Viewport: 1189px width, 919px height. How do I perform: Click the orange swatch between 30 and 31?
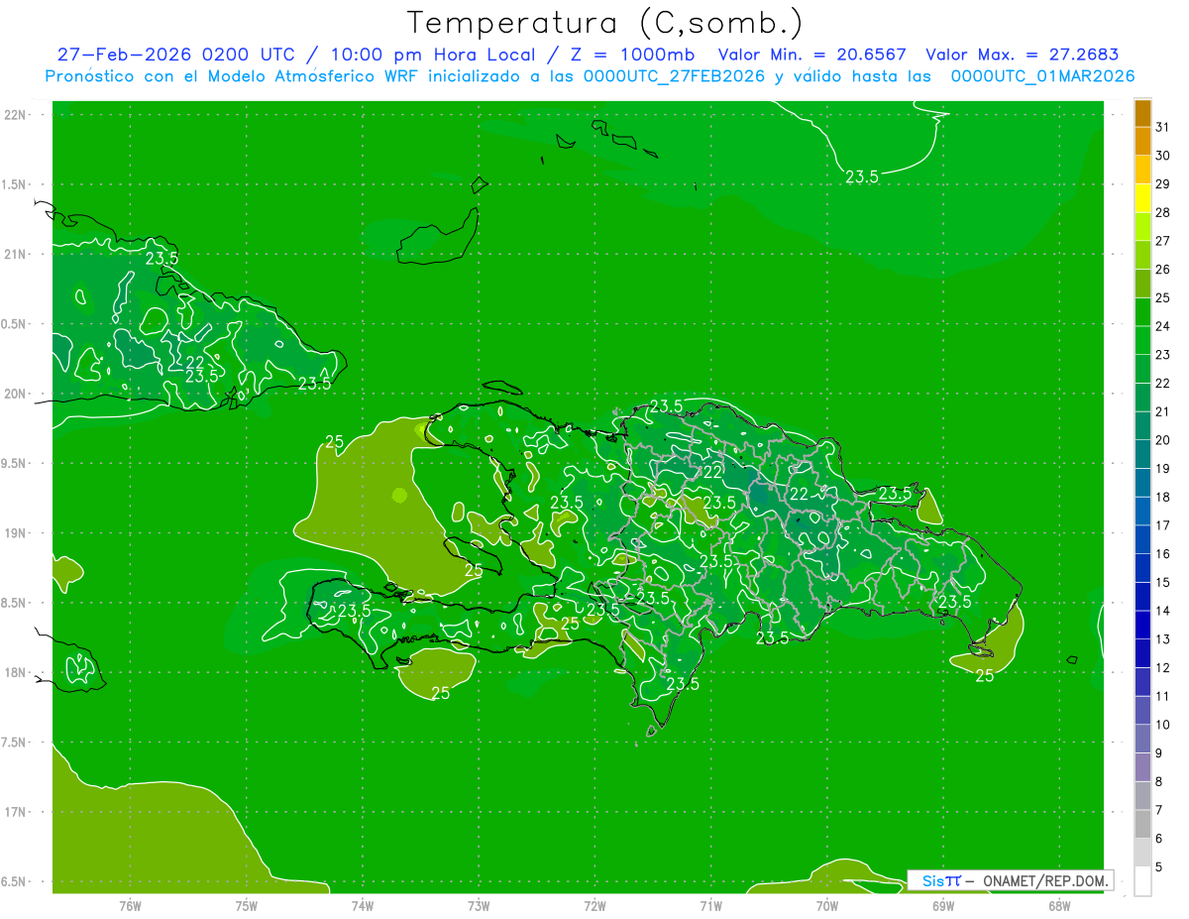[x=1142, y=142]
